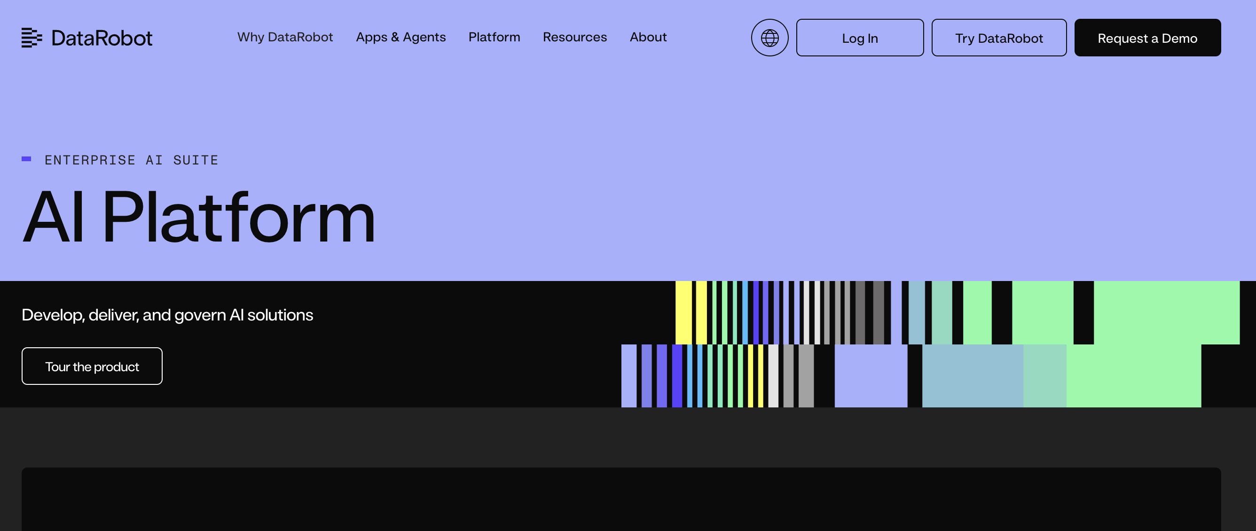1256x531 pixels.
Task: Click the Try DataRobot button
Action: (999, 38)
